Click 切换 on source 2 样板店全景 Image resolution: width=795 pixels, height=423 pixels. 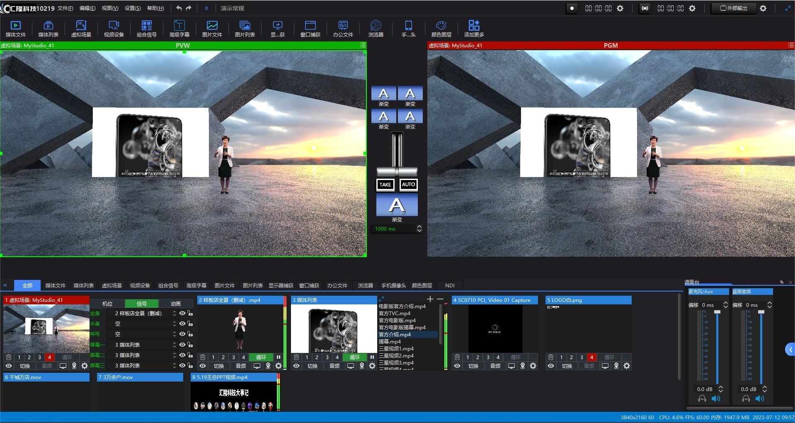(x=219, y=366)
